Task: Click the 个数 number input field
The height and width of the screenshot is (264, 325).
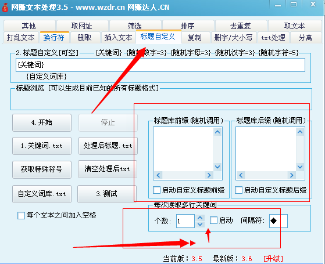Action: pyautogui.click(x=185, y=221)
